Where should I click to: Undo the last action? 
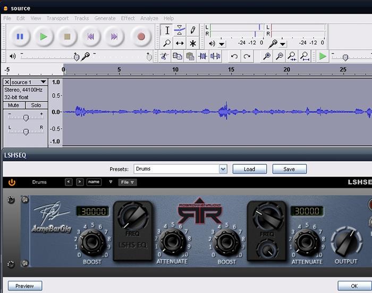234,56
